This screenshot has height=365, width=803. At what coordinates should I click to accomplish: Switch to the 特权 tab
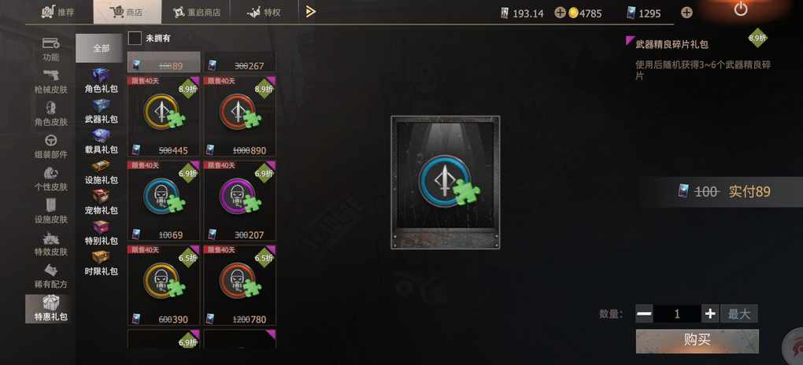[x=264, y=13]
